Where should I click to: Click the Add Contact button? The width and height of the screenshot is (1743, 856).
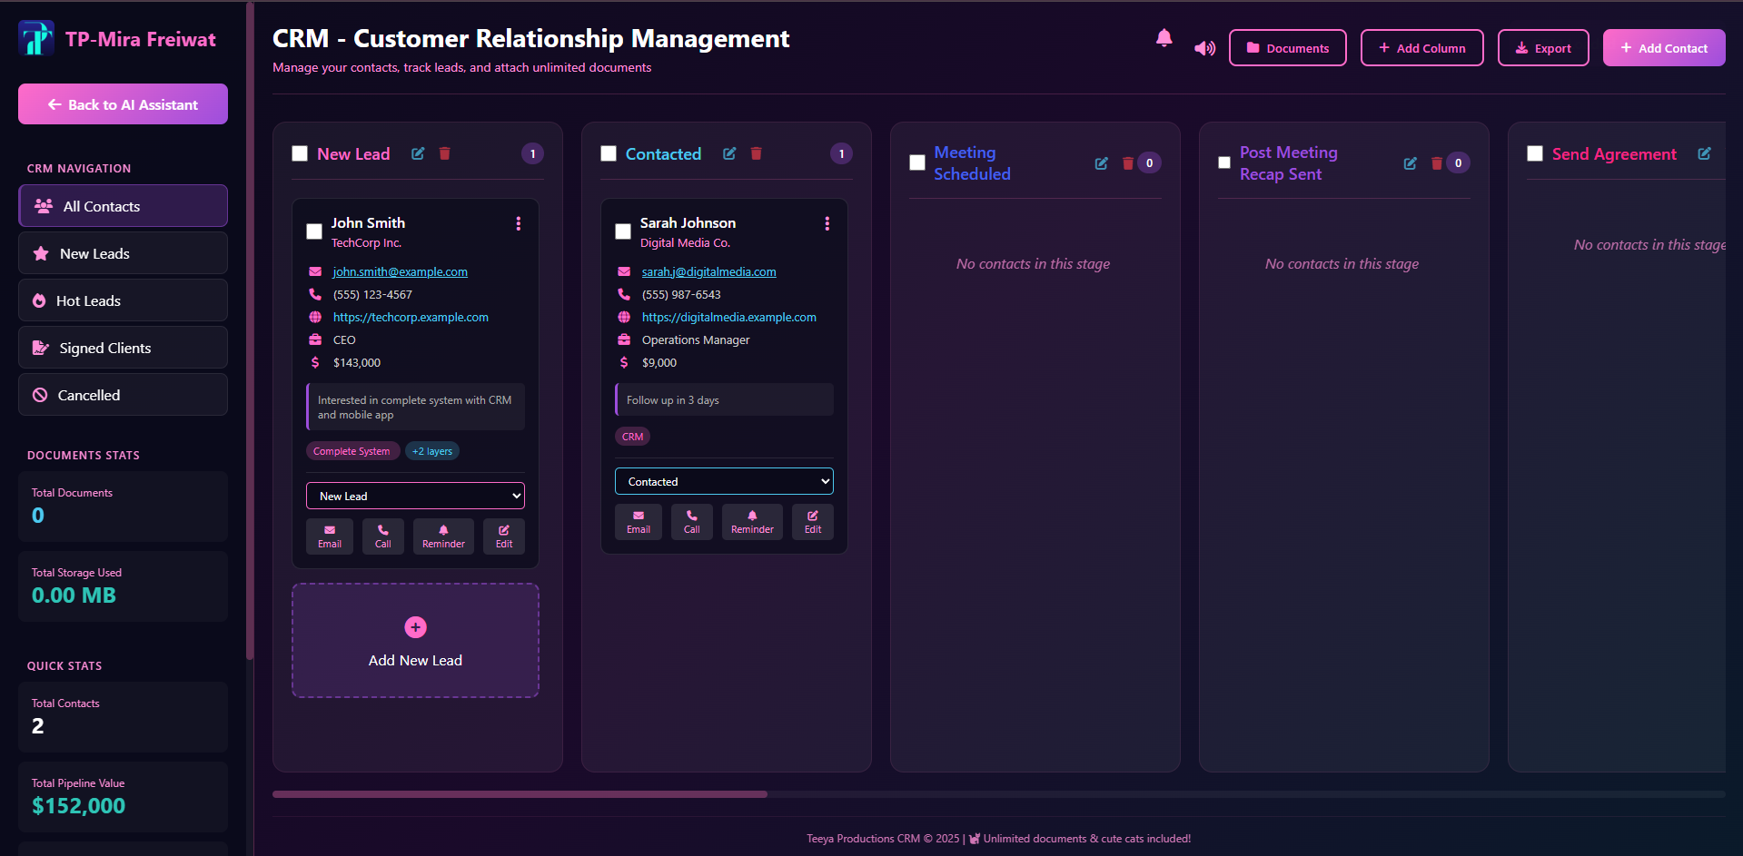(1663, 47)
